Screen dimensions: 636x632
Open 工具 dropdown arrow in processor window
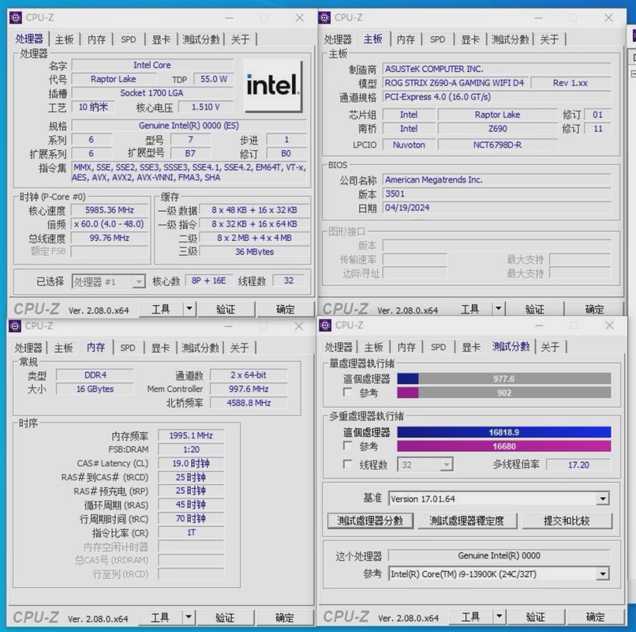(189, 309)
